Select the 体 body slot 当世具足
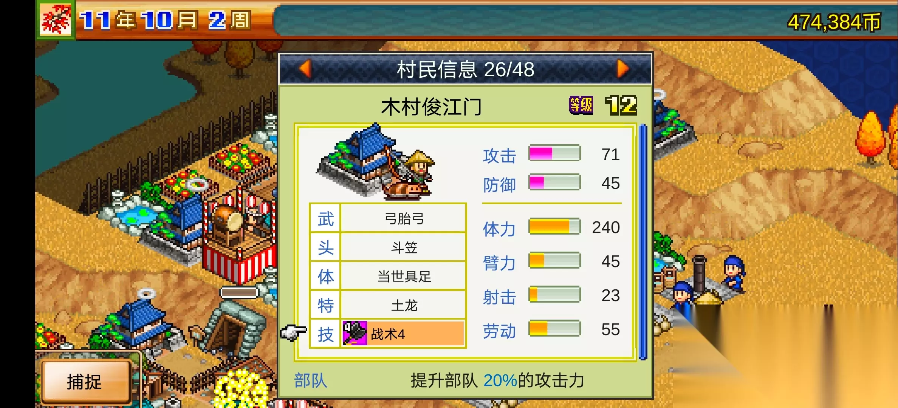 [388, 276]
